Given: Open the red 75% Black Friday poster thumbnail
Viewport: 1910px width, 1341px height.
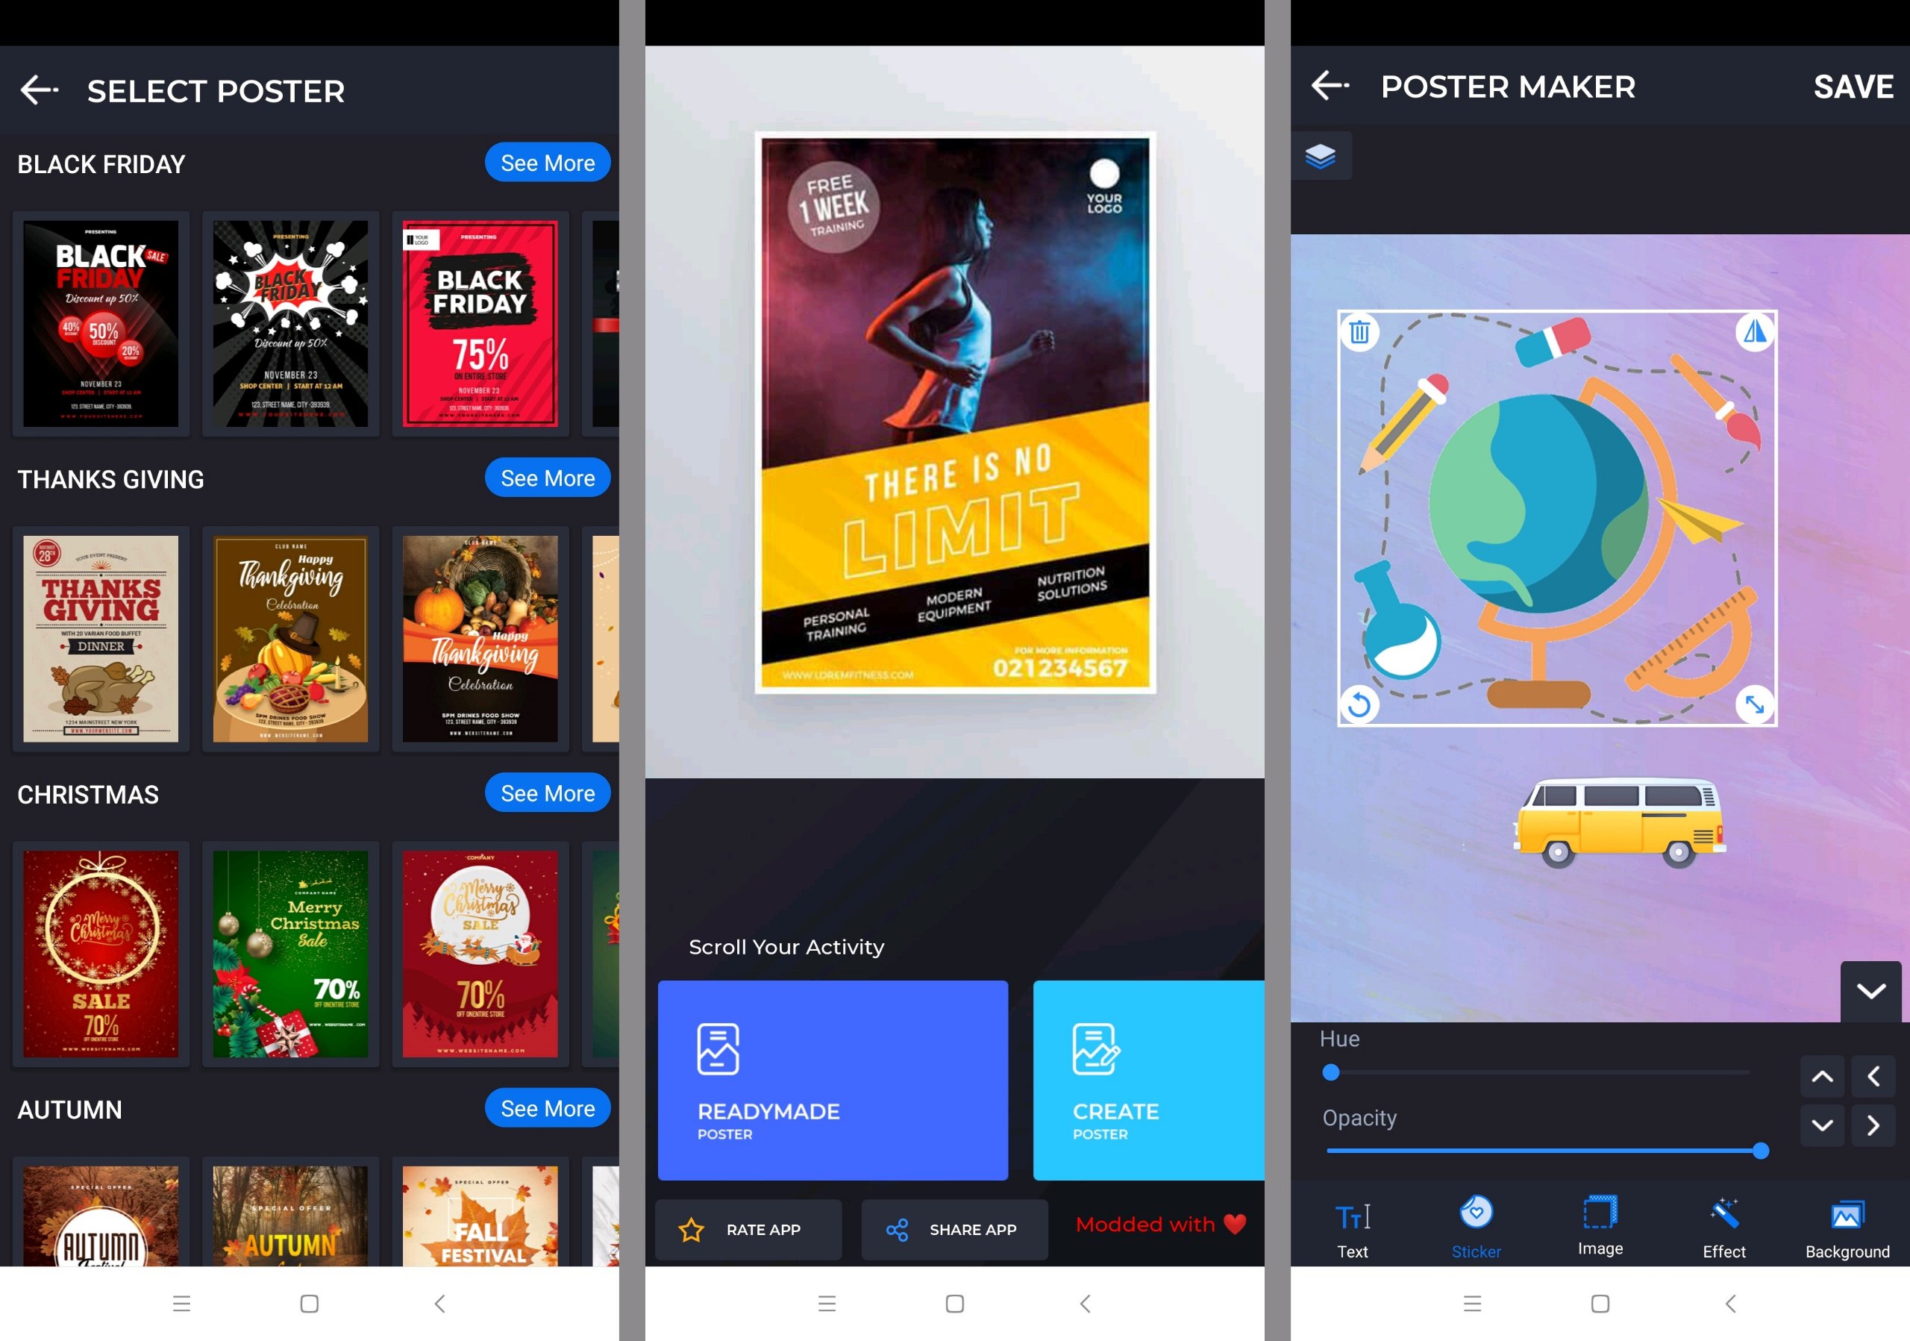Looking at the screenshot, I should pyautogui.click(x=480, y=324).
